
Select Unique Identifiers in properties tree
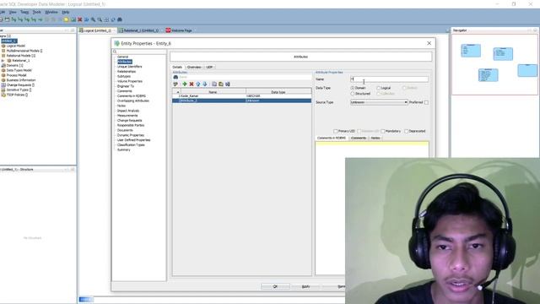pos(129,67)
